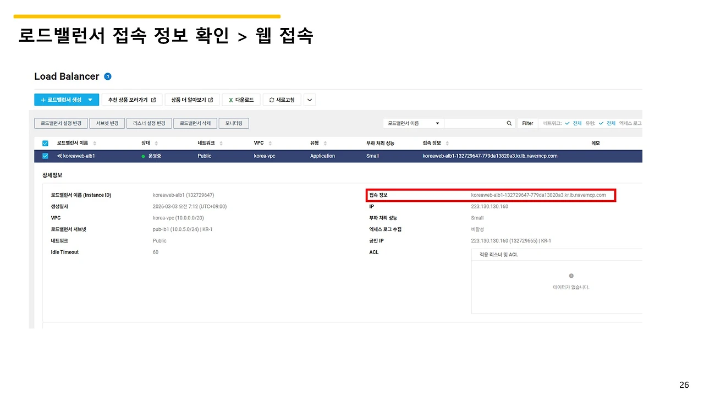Viewport: 704px width, 396px height.
Task: Click the external link icon on 상품 더 알아보기
Action: coord(211,100)
